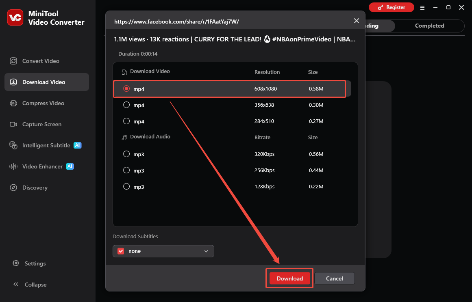Click the key icon in Register button

click(x=381, y=8)
